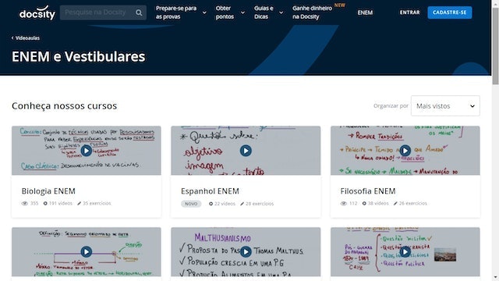Expand the Prepare-se para as provas menu

click(x=181, y=12)
